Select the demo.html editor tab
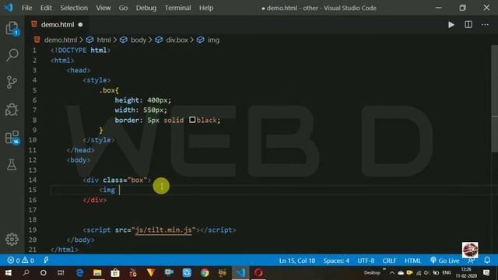This screenshot has height=280, width=498. (x=57, y=25)
